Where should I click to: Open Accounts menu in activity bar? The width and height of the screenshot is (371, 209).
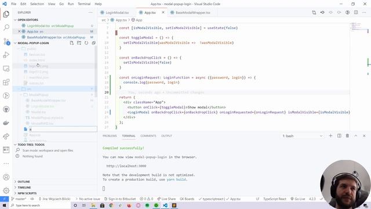coord(6,177)
